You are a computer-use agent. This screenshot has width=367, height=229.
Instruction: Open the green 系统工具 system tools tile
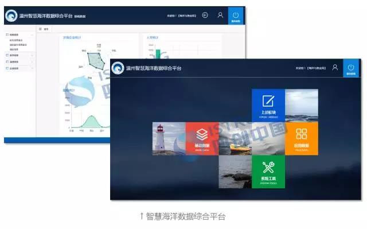(268, 172)
